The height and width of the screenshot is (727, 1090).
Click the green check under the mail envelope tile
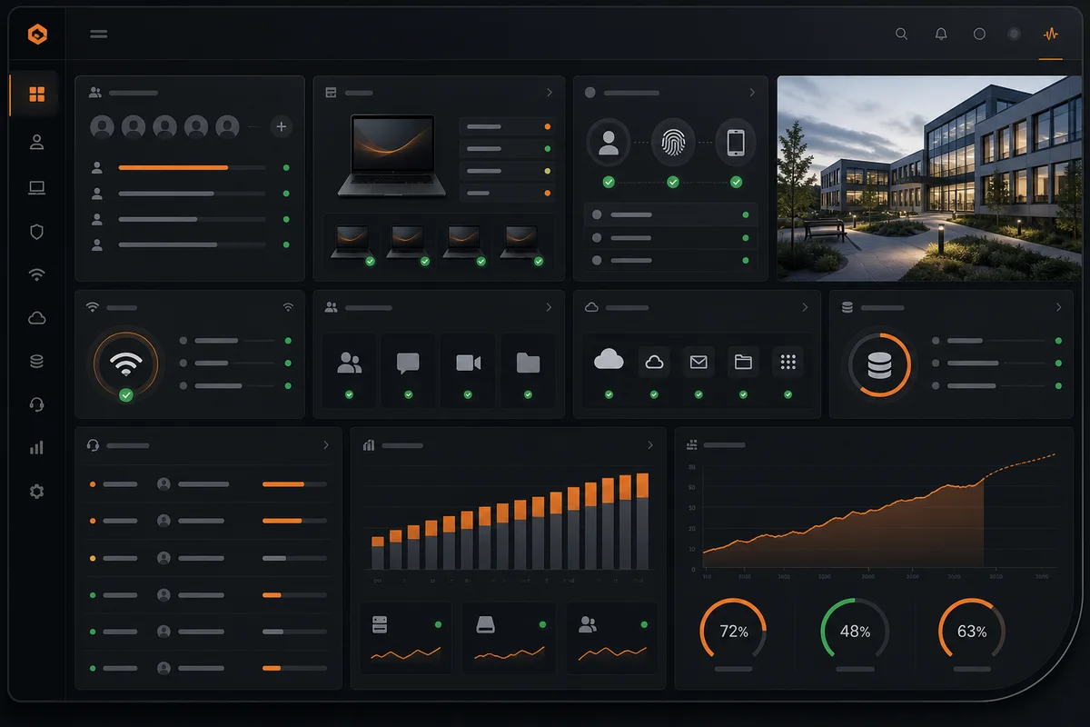(x=699, y=394)
